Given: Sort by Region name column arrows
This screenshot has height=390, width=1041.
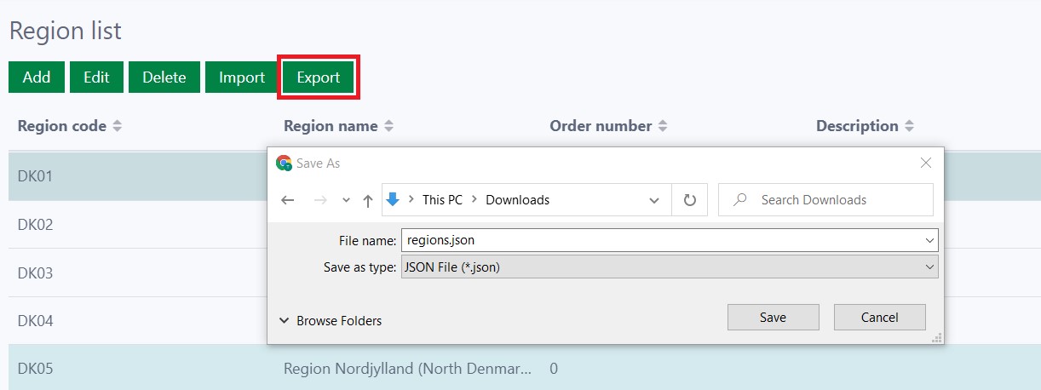Looking at the screenshot, I should point(388,126).
